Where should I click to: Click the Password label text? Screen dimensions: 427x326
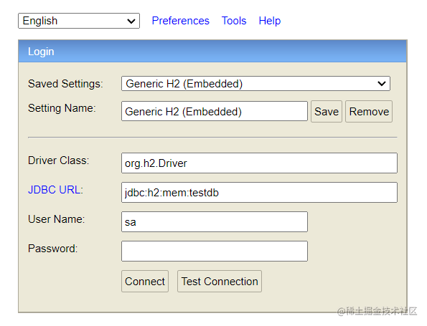pos(53,248)
